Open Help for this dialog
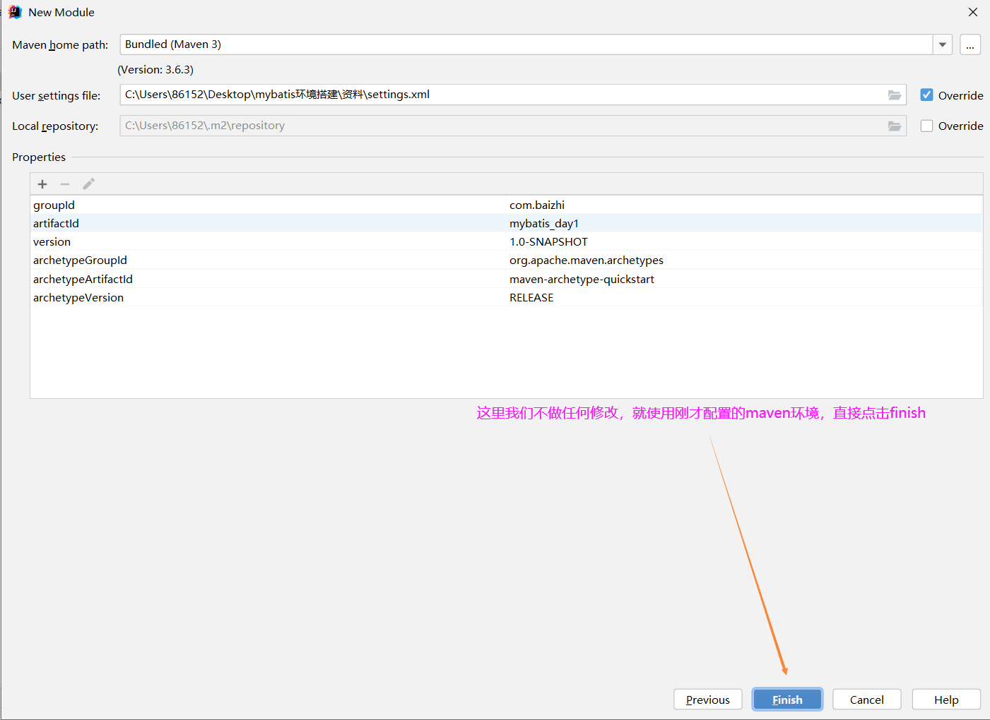990x720 pixels. (946, 700)
